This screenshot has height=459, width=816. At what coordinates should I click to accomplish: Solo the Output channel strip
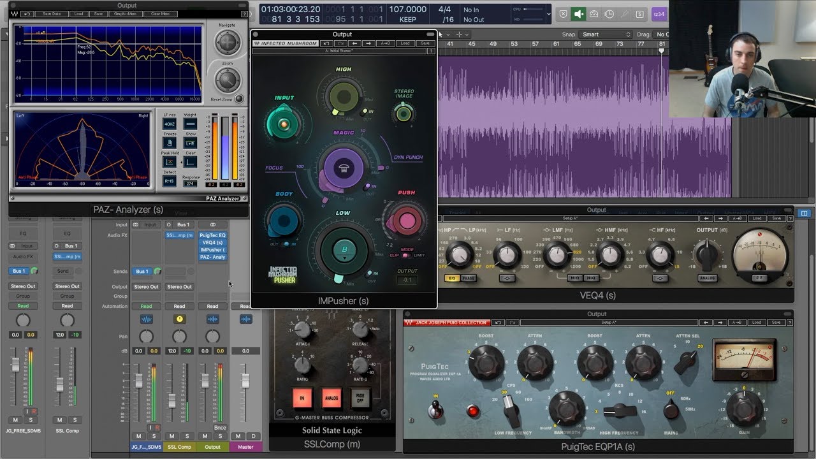(x=220, y=436)
